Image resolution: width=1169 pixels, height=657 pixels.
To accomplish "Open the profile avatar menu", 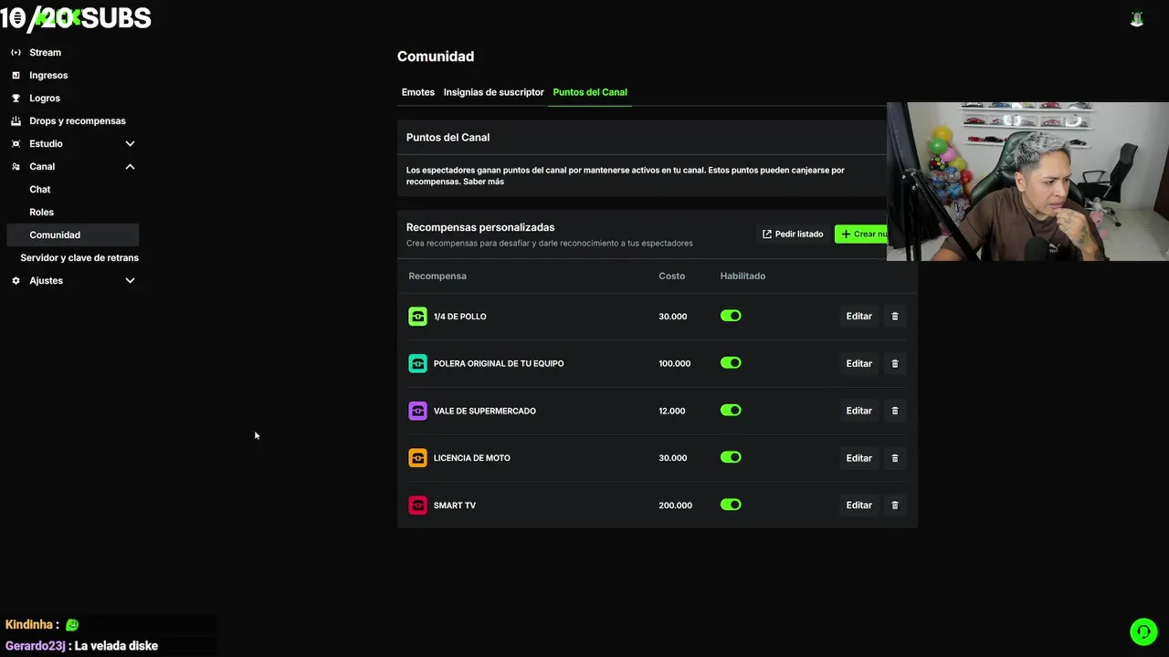I will (1137, 19).
